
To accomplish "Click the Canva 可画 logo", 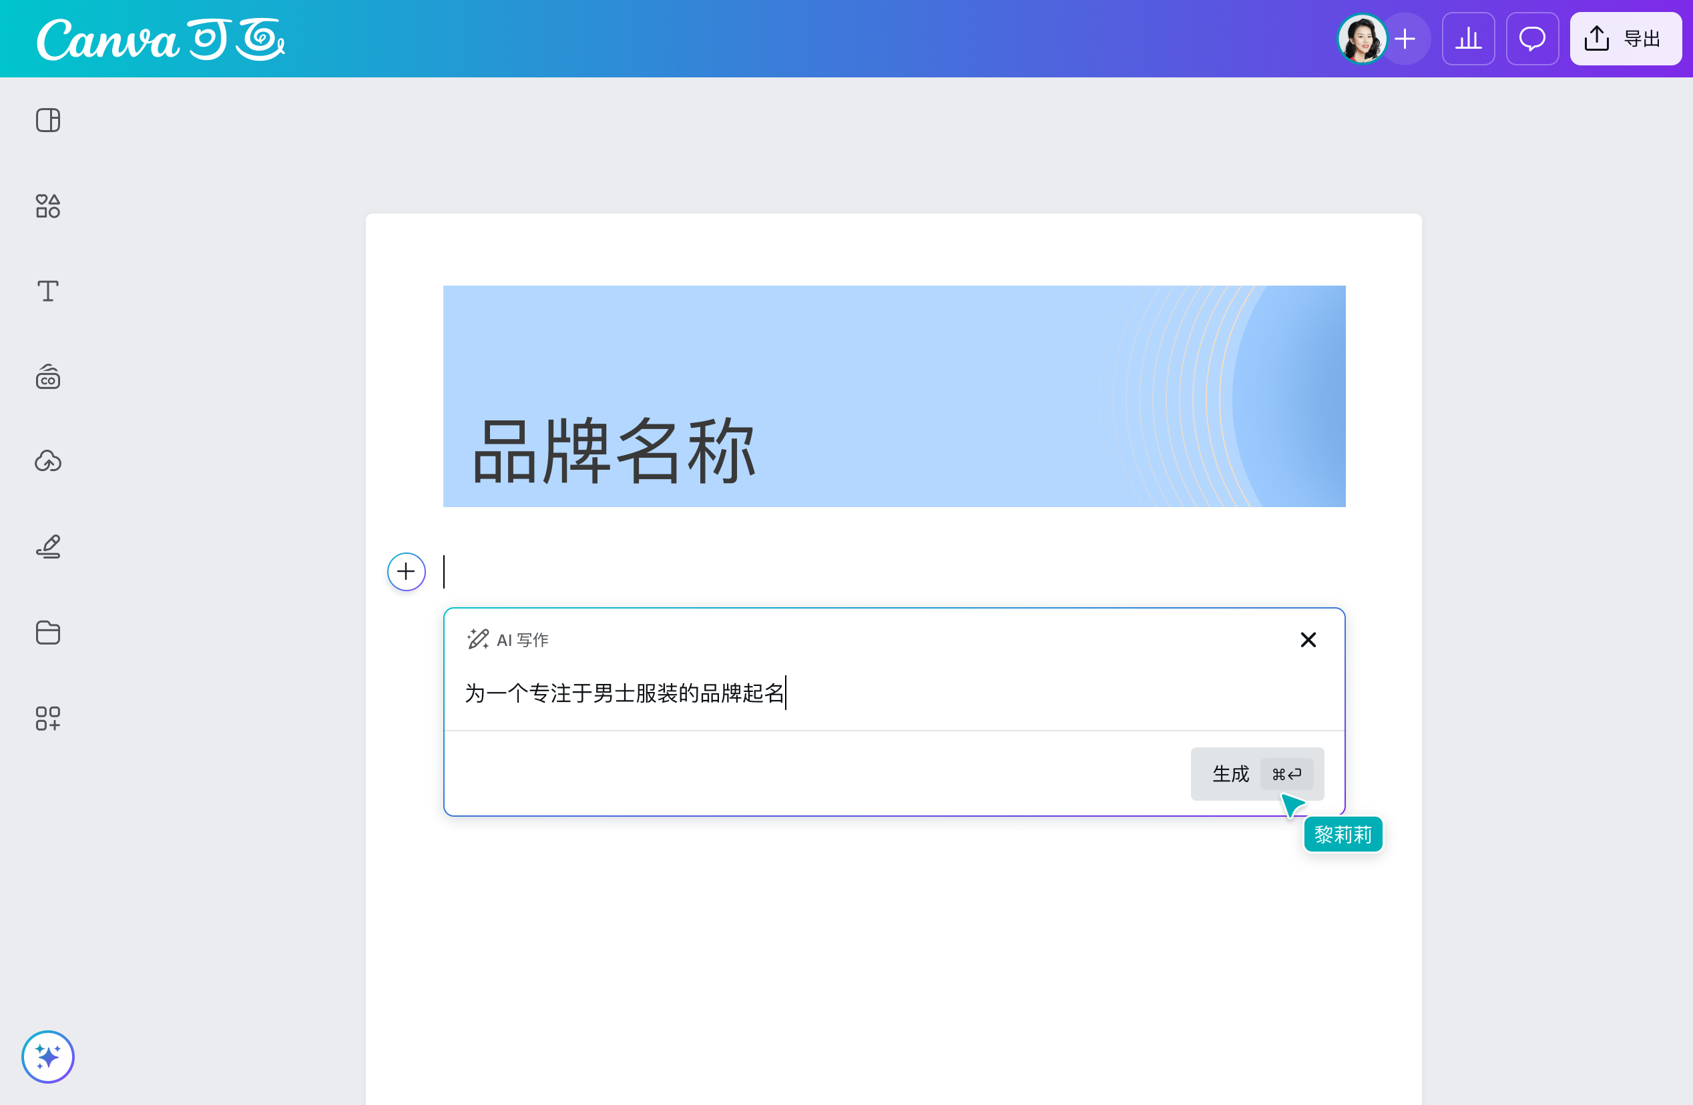I will (161, 39).
